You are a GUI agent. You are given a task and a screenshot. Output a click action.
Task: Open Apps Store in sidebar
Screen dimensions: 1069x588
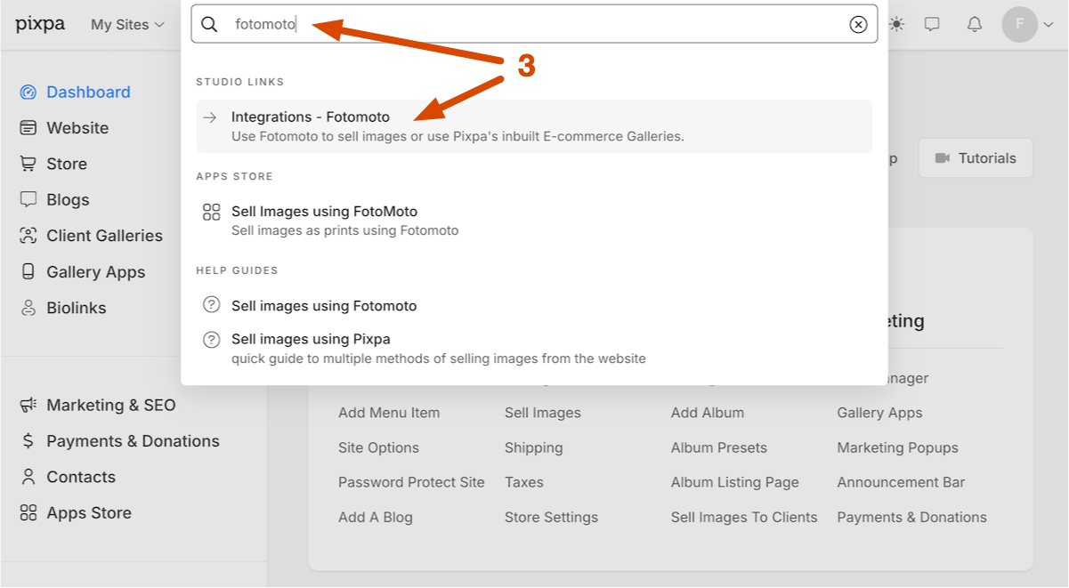click(89, 513)
